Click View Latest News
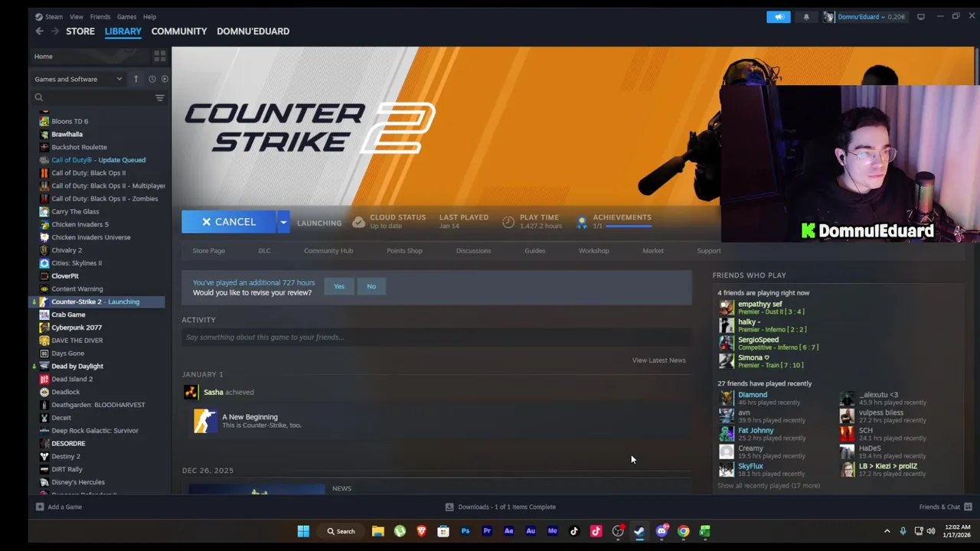This screenshot has width=980, height=551. (658, 360)
